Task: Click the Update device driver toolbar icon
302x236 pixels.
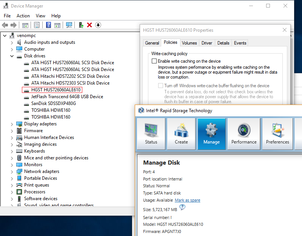Action: pyautogui.click(x=81, y=25)
